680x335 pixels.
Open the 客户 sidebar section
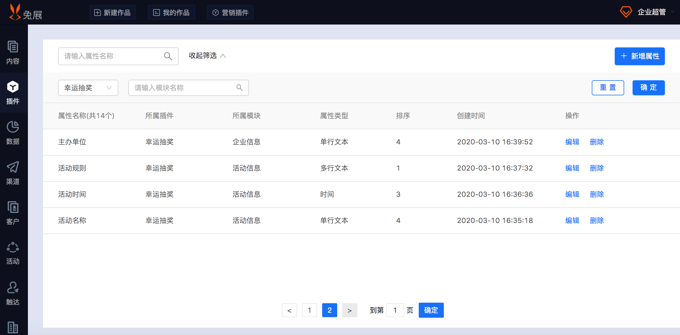pos(13,213)
